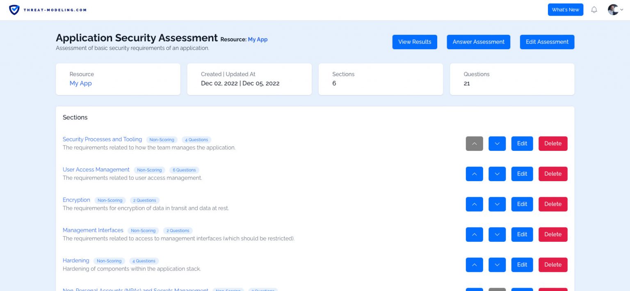630x291 pixels.
Task: Expand the avatar dropdown chevron
Action: coord(623,9)
